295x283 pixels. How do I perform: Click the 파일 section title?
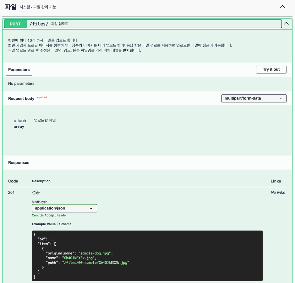click(11, 7)
